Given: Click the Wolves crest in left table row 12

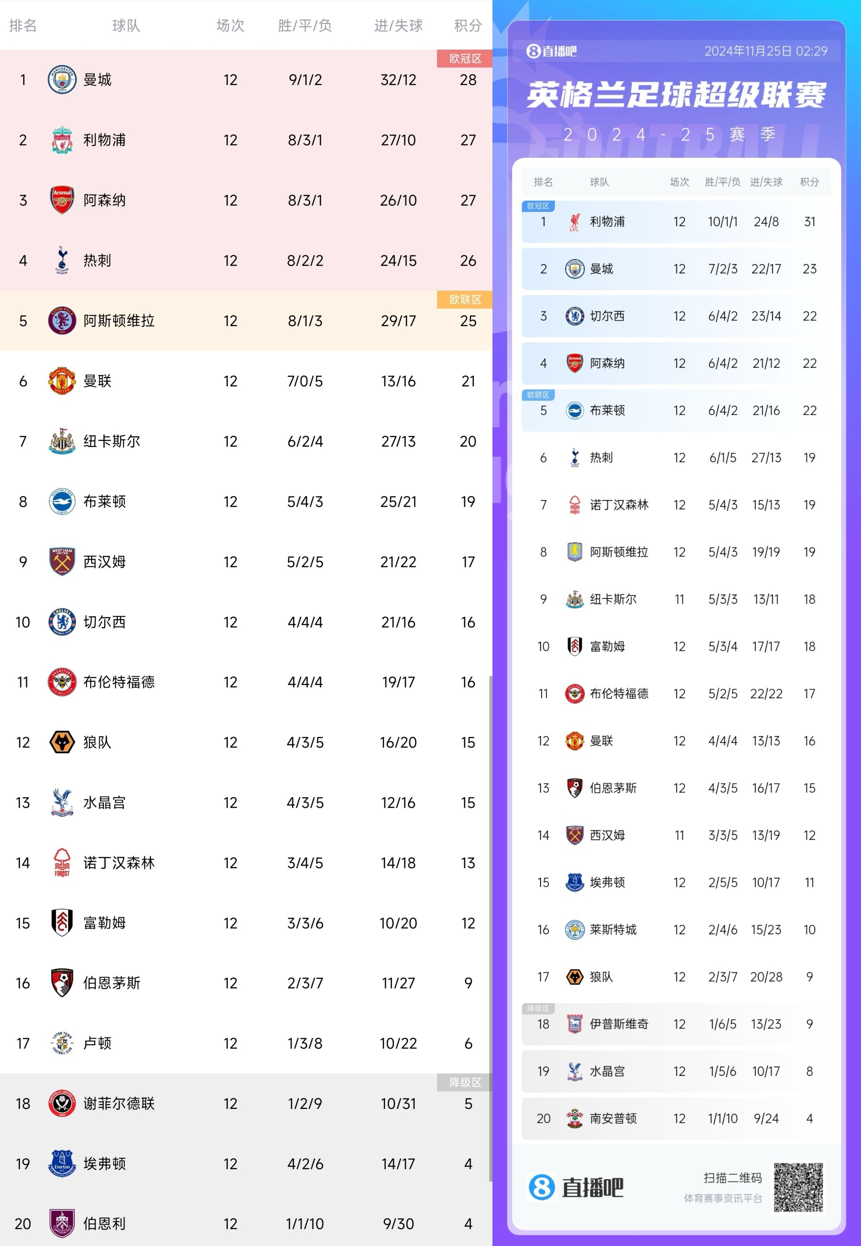Looking at the screenshot, I should 62,742.
